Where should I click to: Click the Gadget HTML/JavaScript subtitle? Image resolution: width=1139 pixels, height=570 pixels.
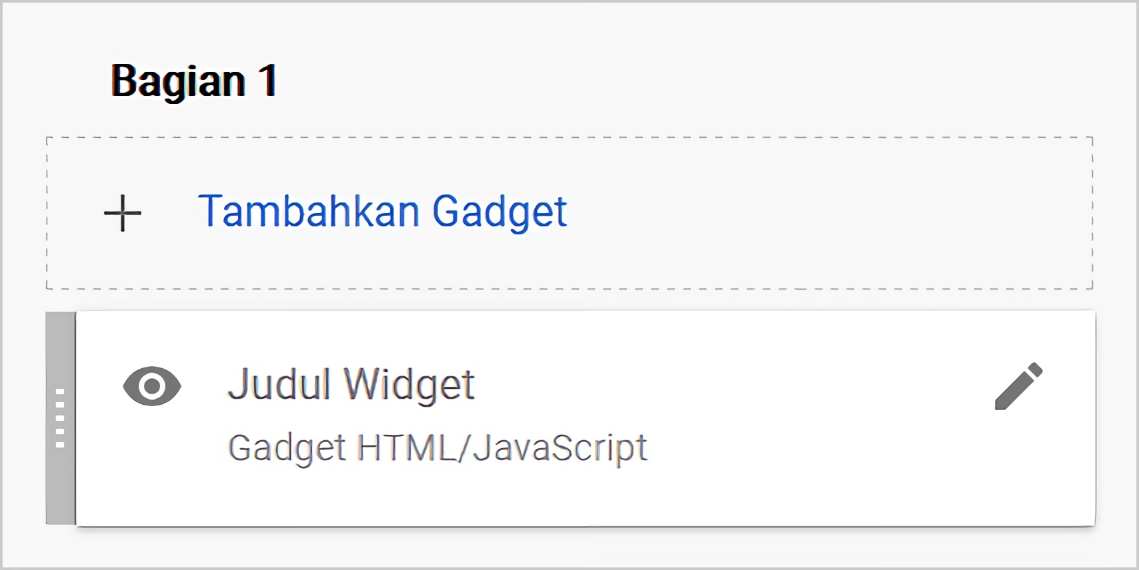click(x=437, y=447)
